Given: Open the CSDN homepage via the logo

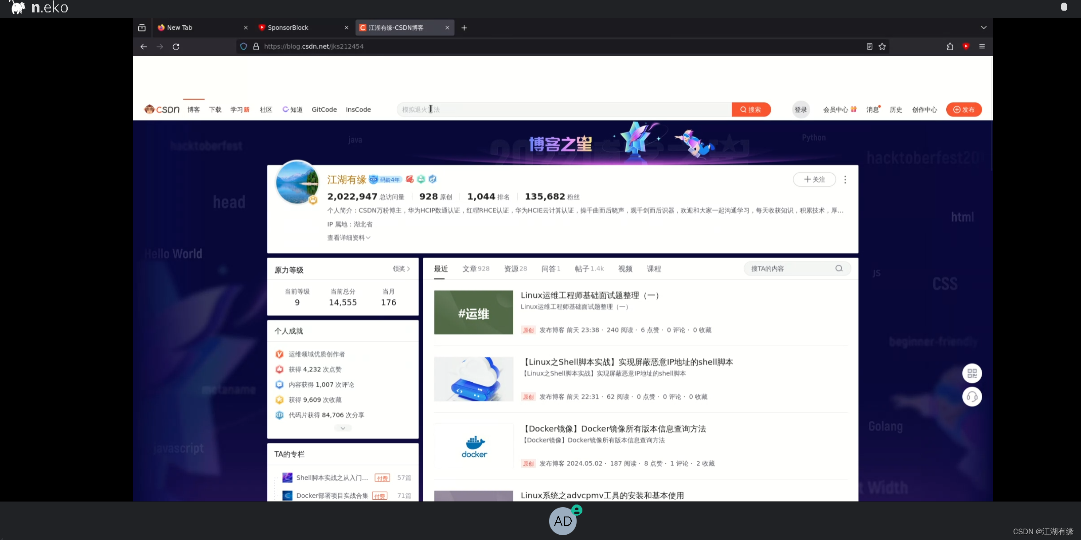Looking at the screenshot, I should [161, 109].
